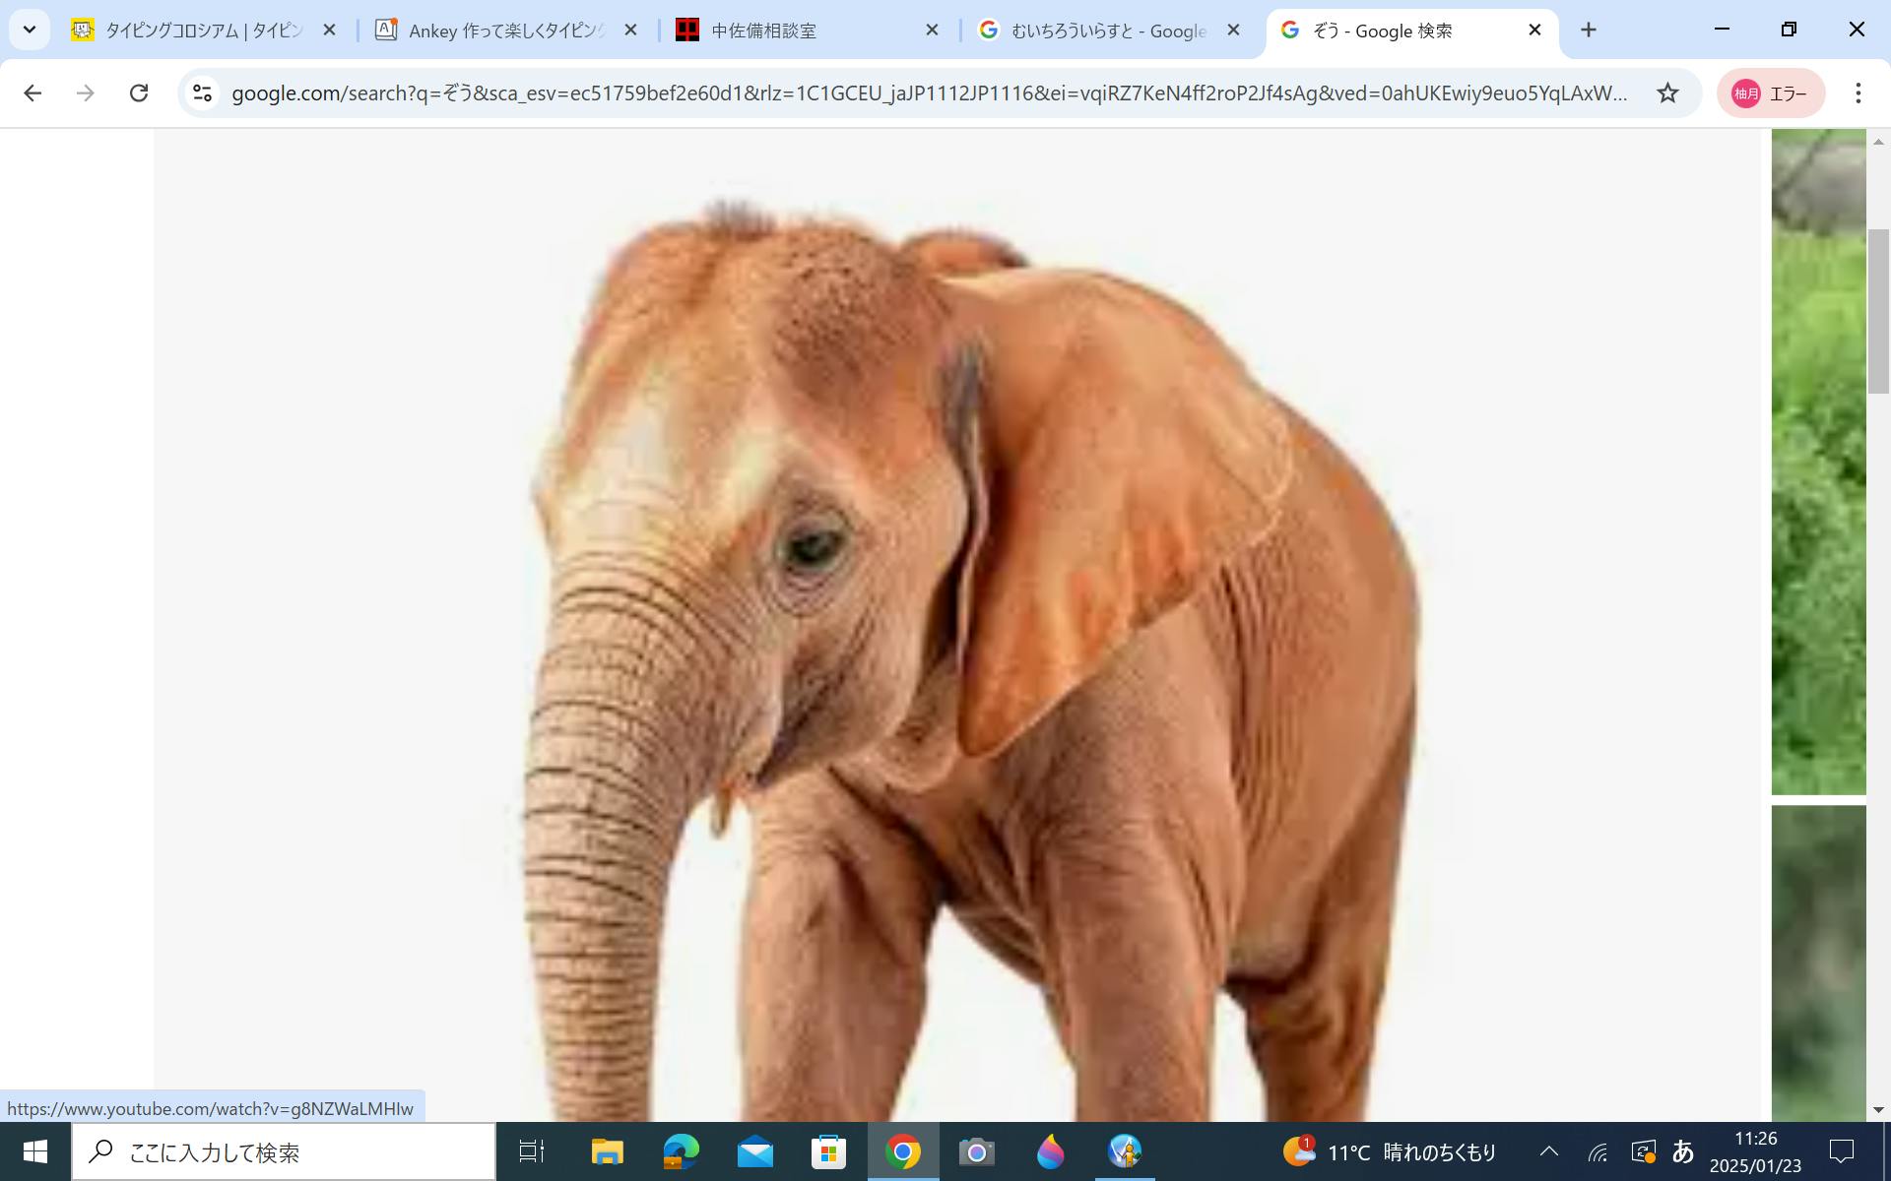Open a new tab with plus button
1891x1181 pixels.
point(1588,30)
